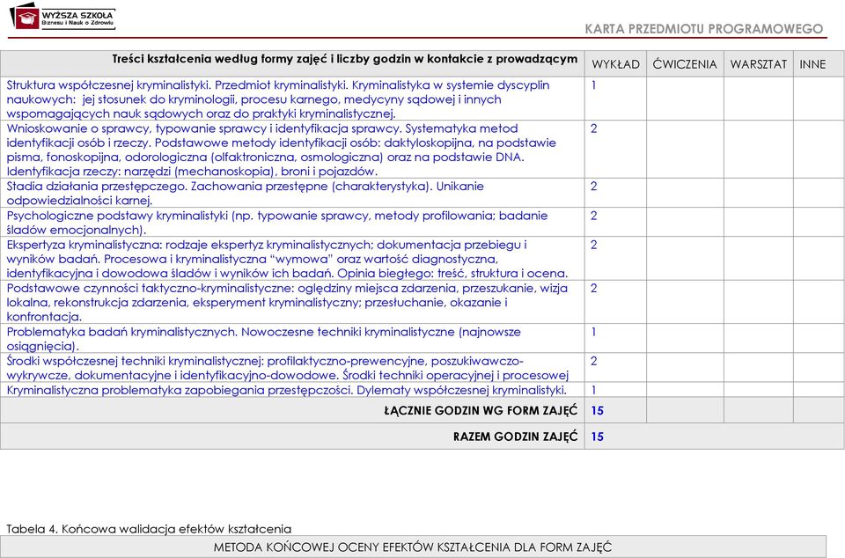Click the 'Tabela 4. Końcowa walidacja' caption
This screenshot has height=558, width=845.
[x=149, y=529]
